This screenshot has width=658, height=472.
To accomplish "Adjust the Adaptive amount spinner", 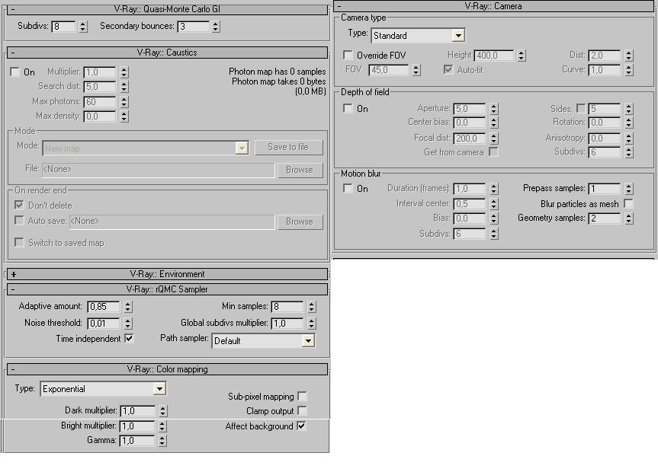I will pos(128,307).
